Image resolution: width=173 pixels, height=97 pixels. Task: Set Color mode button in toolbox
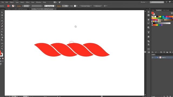tap(1, 58)
